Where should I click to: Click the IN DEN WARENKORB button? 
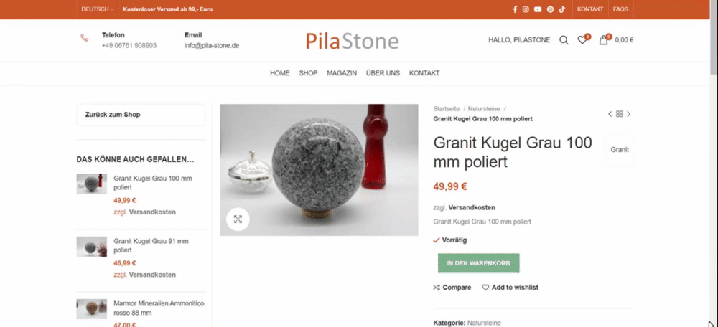(x=478, y=263)
